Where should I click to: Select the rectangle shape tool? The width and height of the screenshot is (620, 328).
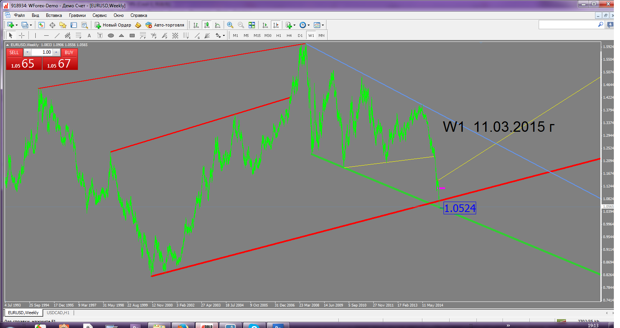[132, 35]
